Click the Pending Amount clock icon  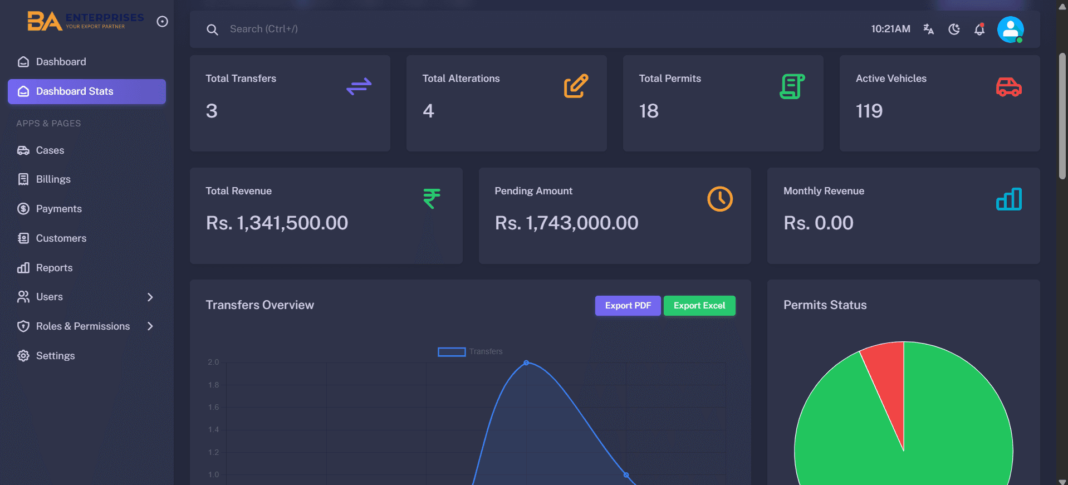coord(720,199)
